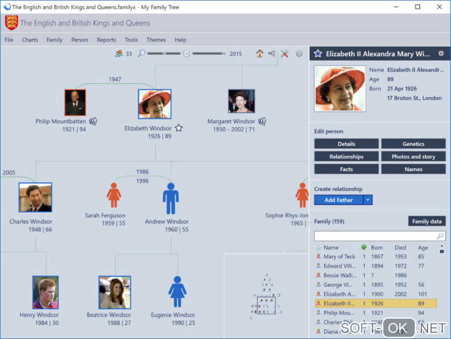Viewport: 451px width, 339px height.
Task: Click the clock timeline icon
Action: coord(187,54)
